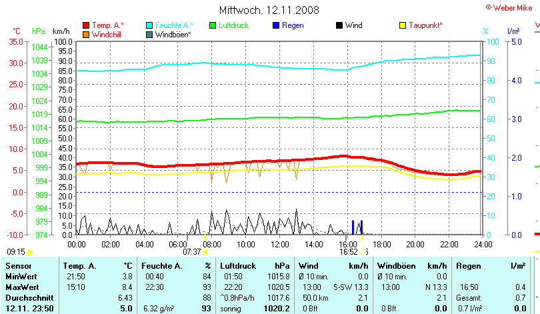
Task: Click the Durchschnitt row label
Action: click(29, 298)
